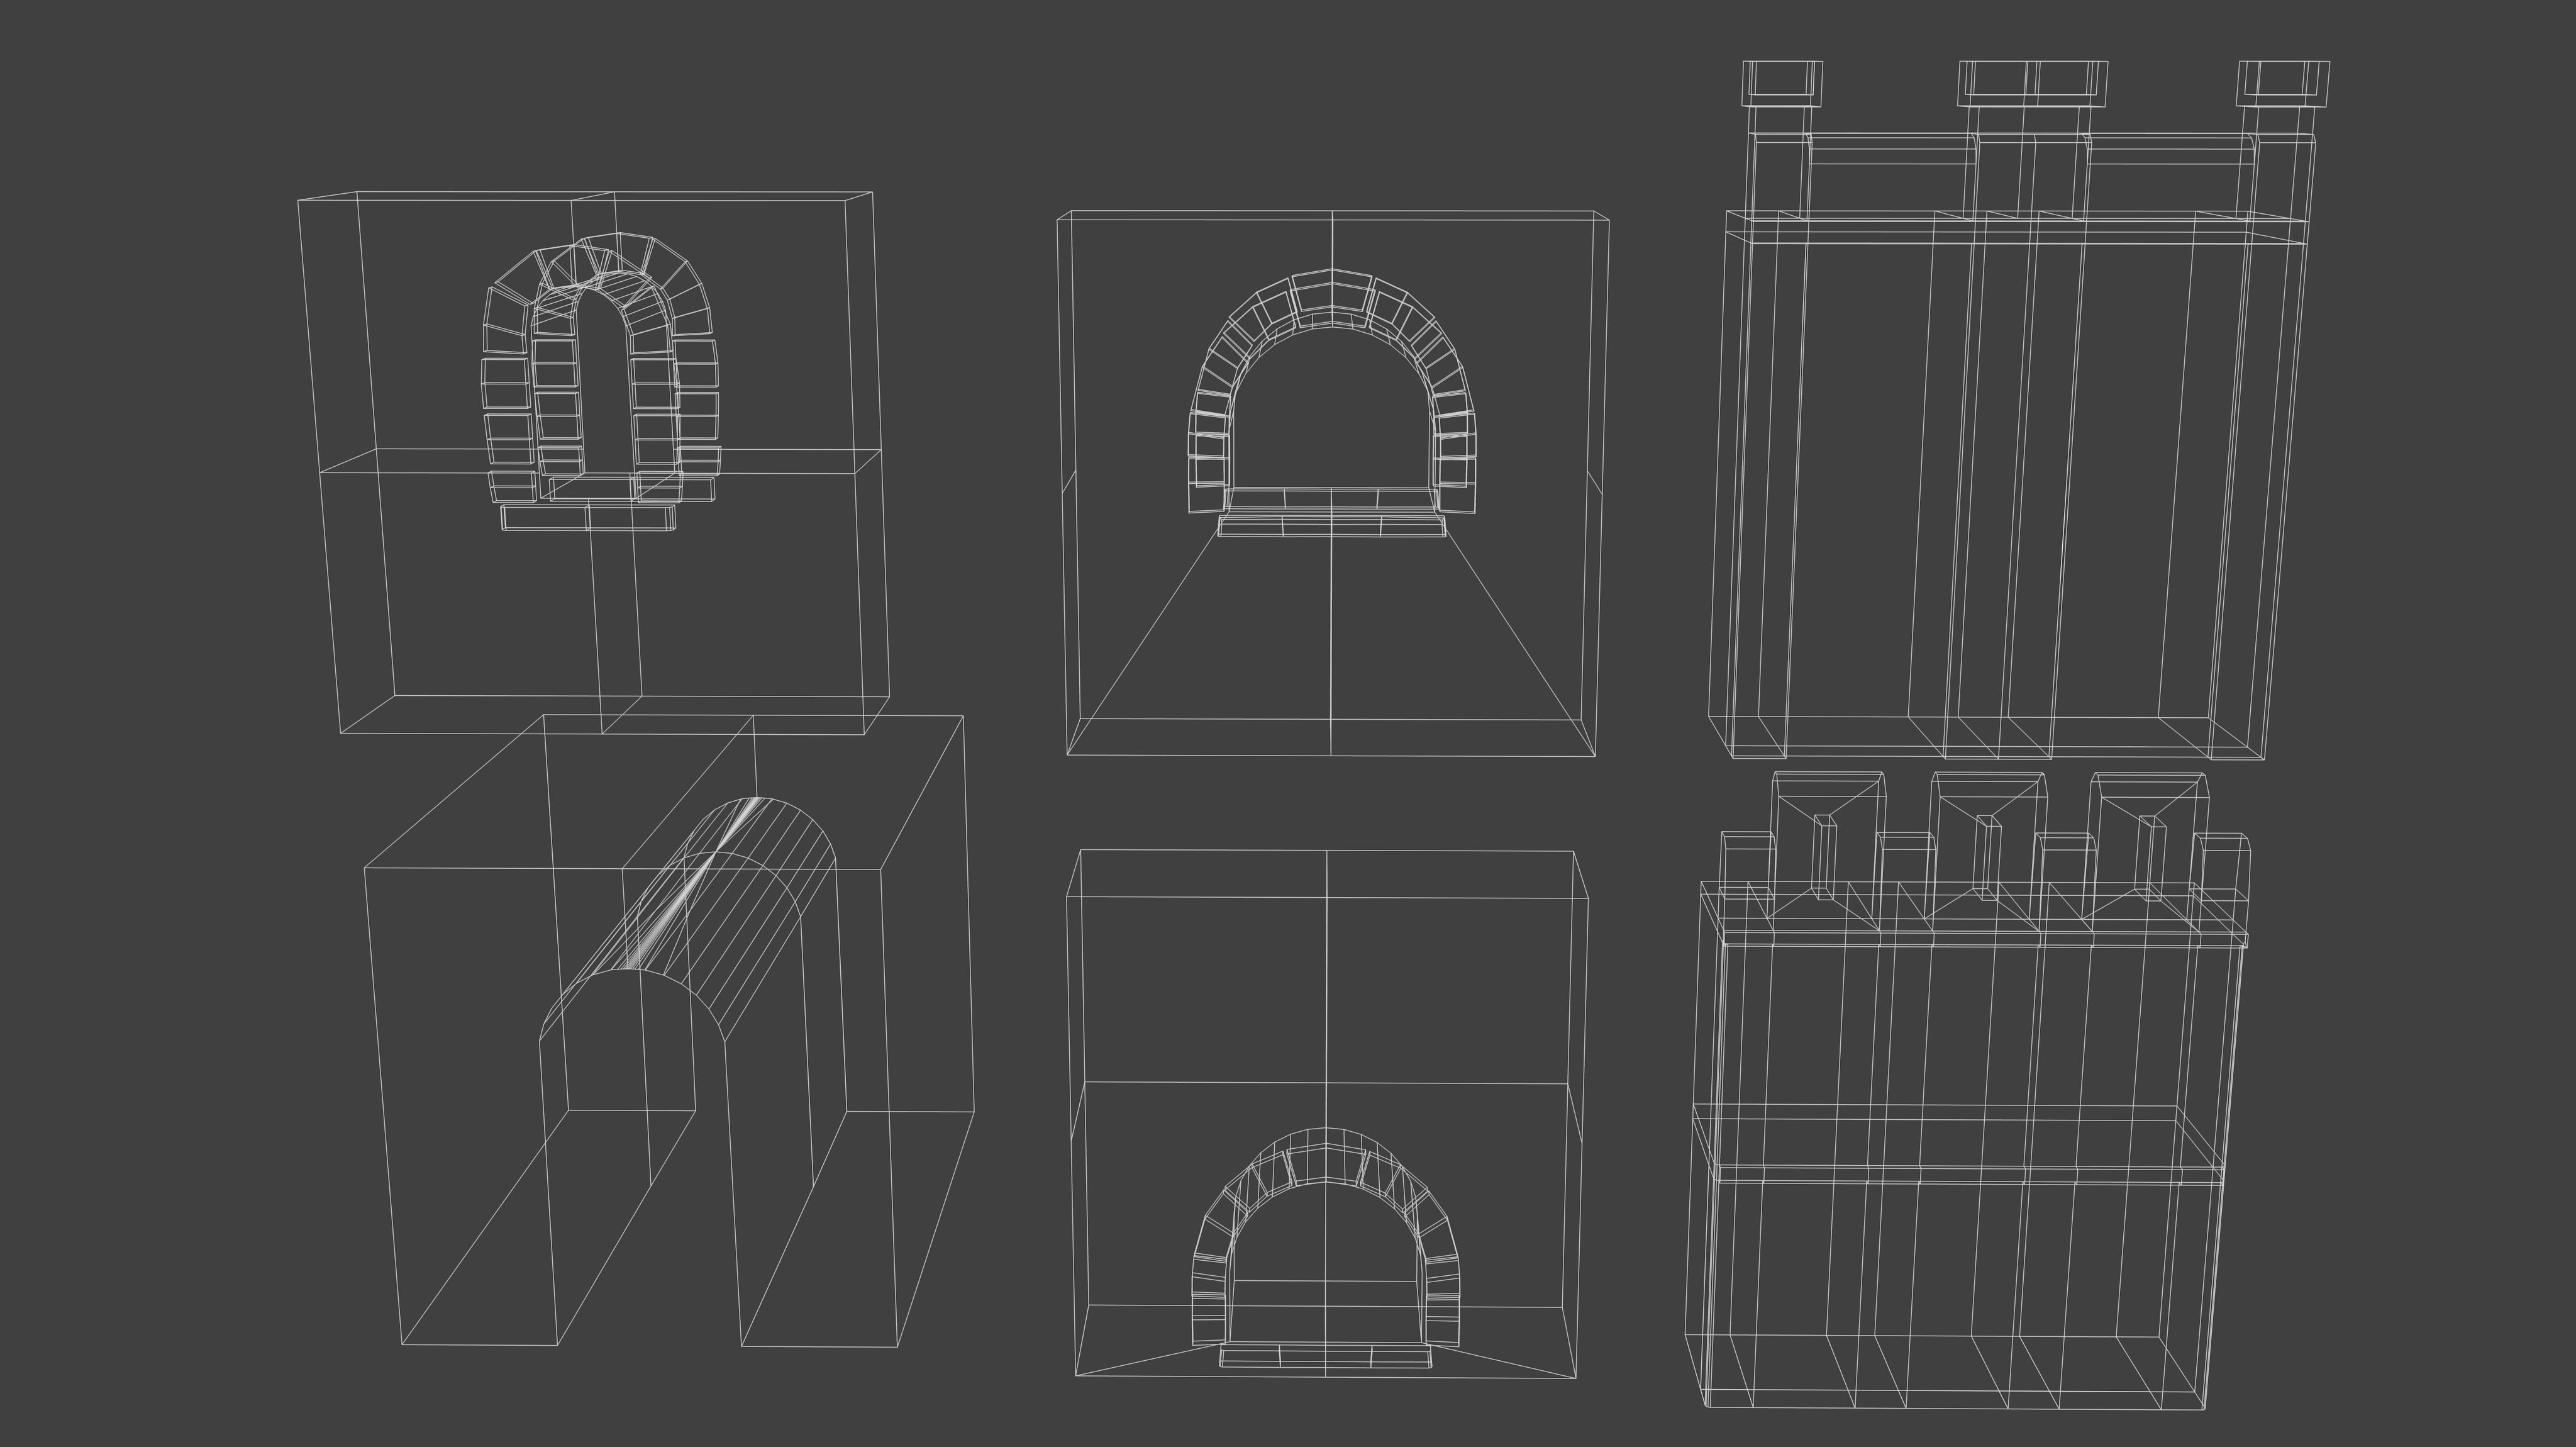The height and width of the screenshot is (1447, 2576).
Task: Pick the square wall with large stone archway
Action: point(1332,483)
